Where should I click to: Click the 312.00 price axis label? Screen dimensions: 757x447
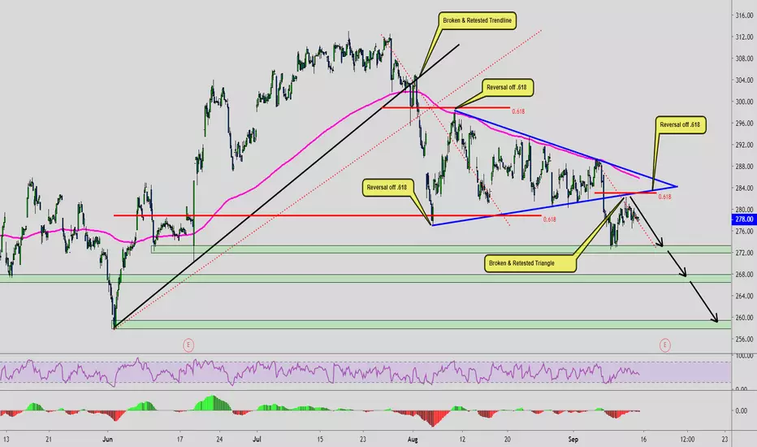pyautogui.click(x=744, y=37)
